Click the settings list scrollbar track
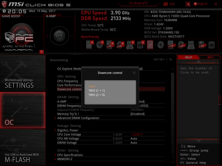 (x=172, y=116)
